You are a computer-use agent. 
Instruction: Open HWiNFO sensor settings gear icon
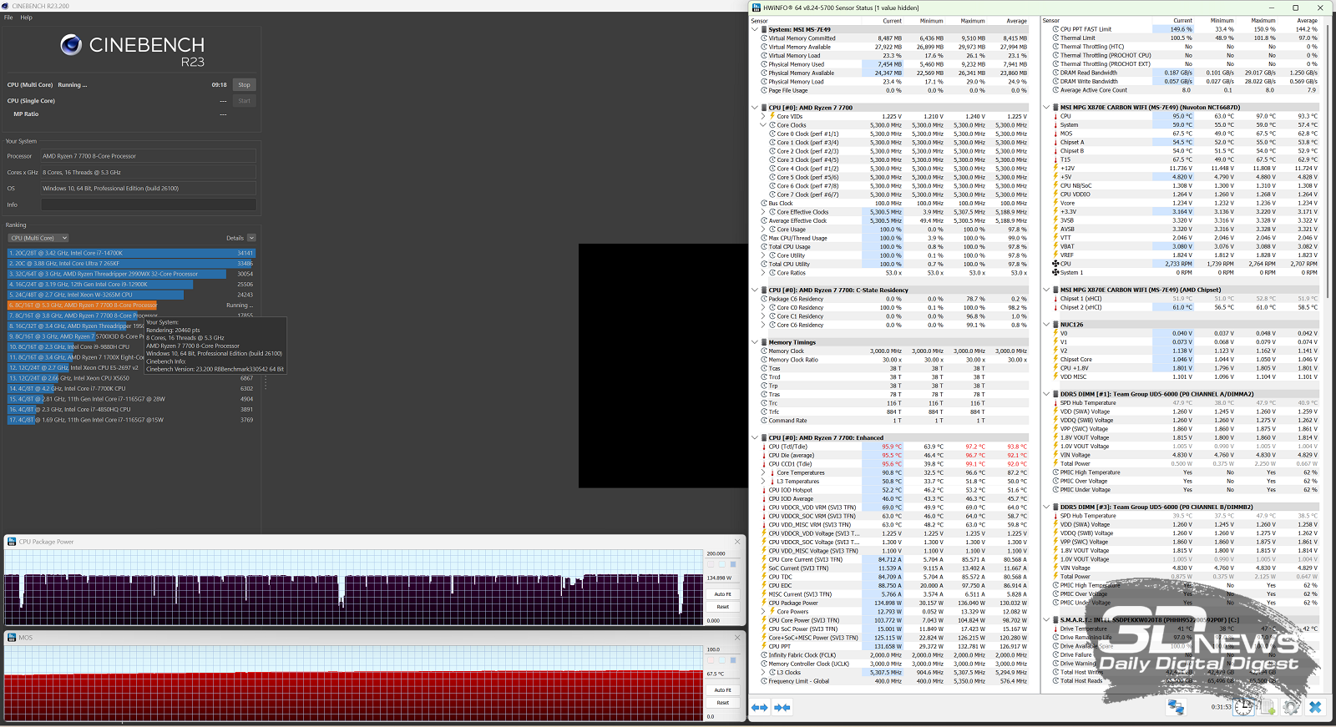tap(1291, 707)
